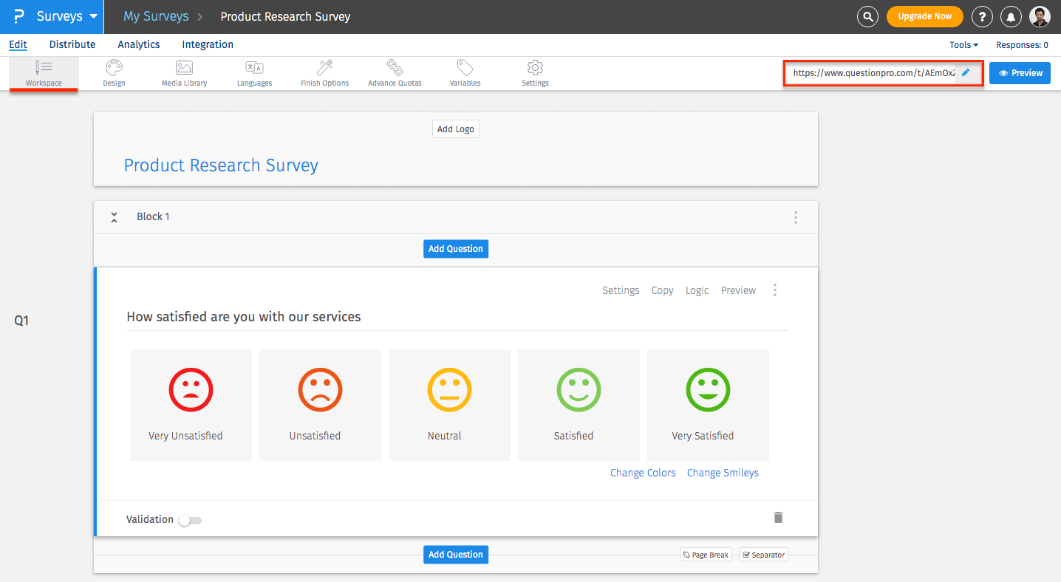Viewport: 1061px width, 582px height.
Task: Open Finish Options
Action: (324, 72)
